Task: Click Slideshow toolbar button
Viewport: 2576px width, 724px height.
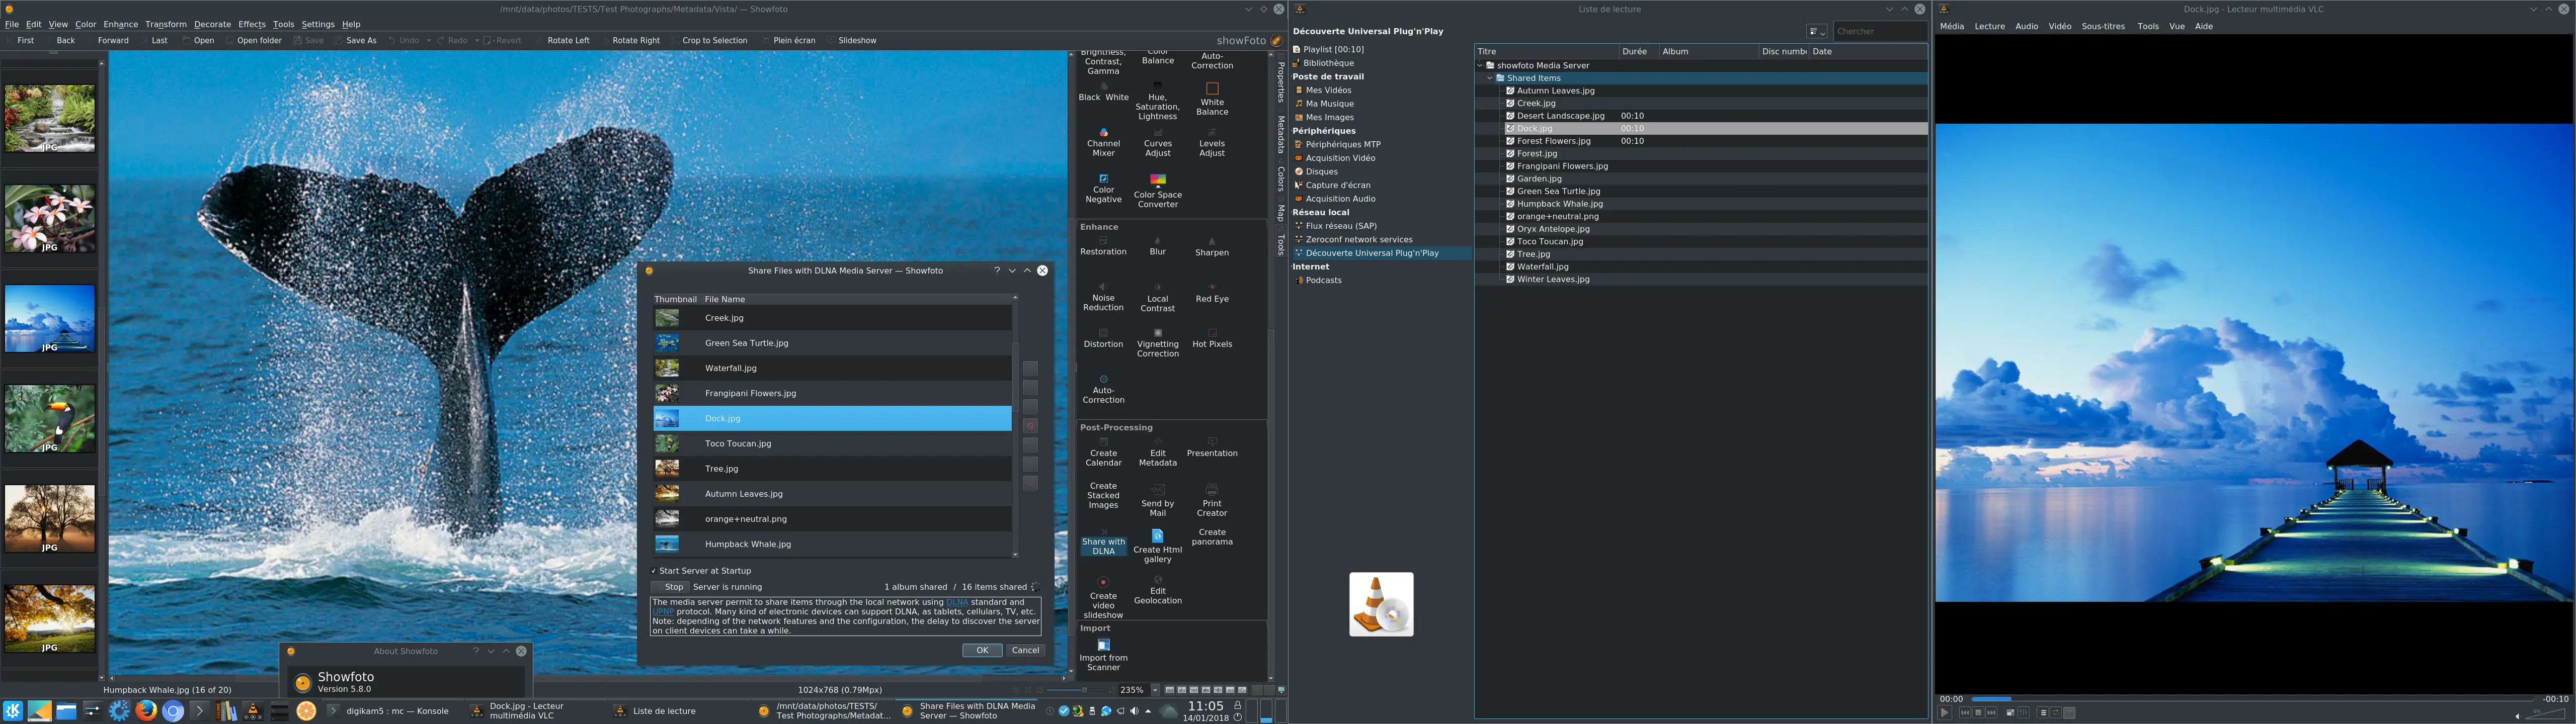Action: [851, 41]
